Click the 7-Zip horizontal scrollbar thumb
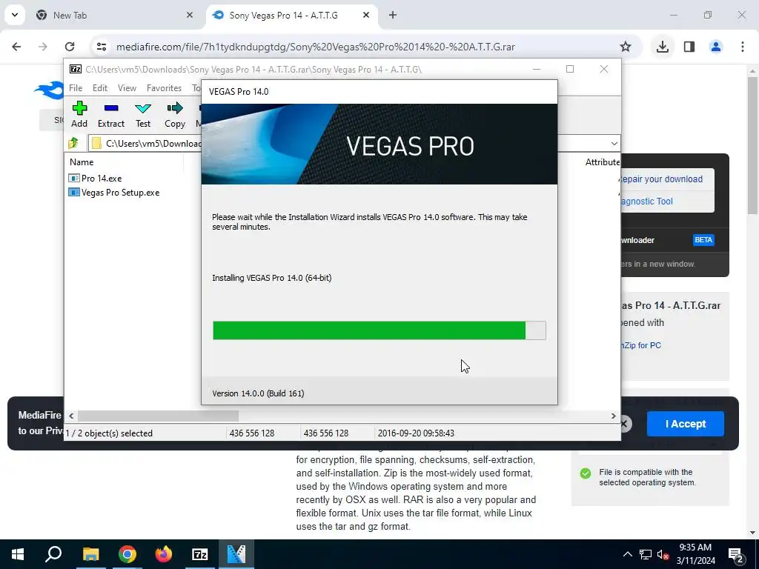Screen dimensions: 759x569 (159, 416)
